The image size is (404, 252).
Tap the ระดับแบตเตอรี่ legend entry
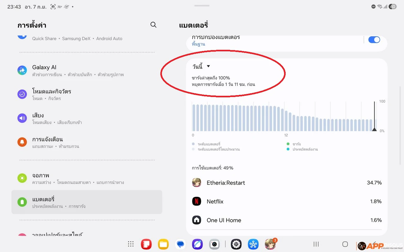(206, 144)
